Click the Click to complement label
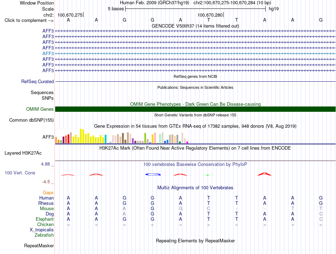The image size is (336, 254). click(x=29, y=21)
